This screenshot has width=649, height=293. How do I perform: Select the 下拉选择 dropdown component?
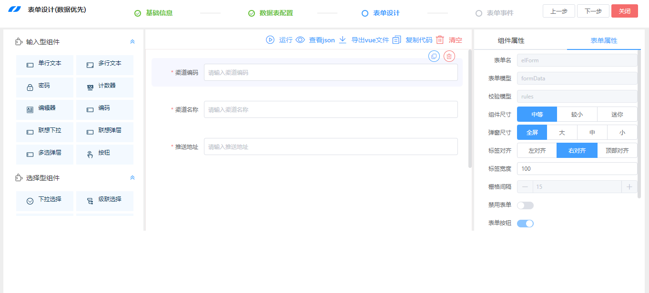click(44, 200)
